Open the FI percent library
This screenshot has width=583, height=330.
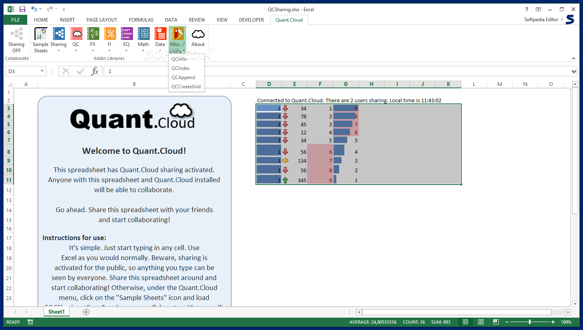pyautogui.click(x=110, y=40)
